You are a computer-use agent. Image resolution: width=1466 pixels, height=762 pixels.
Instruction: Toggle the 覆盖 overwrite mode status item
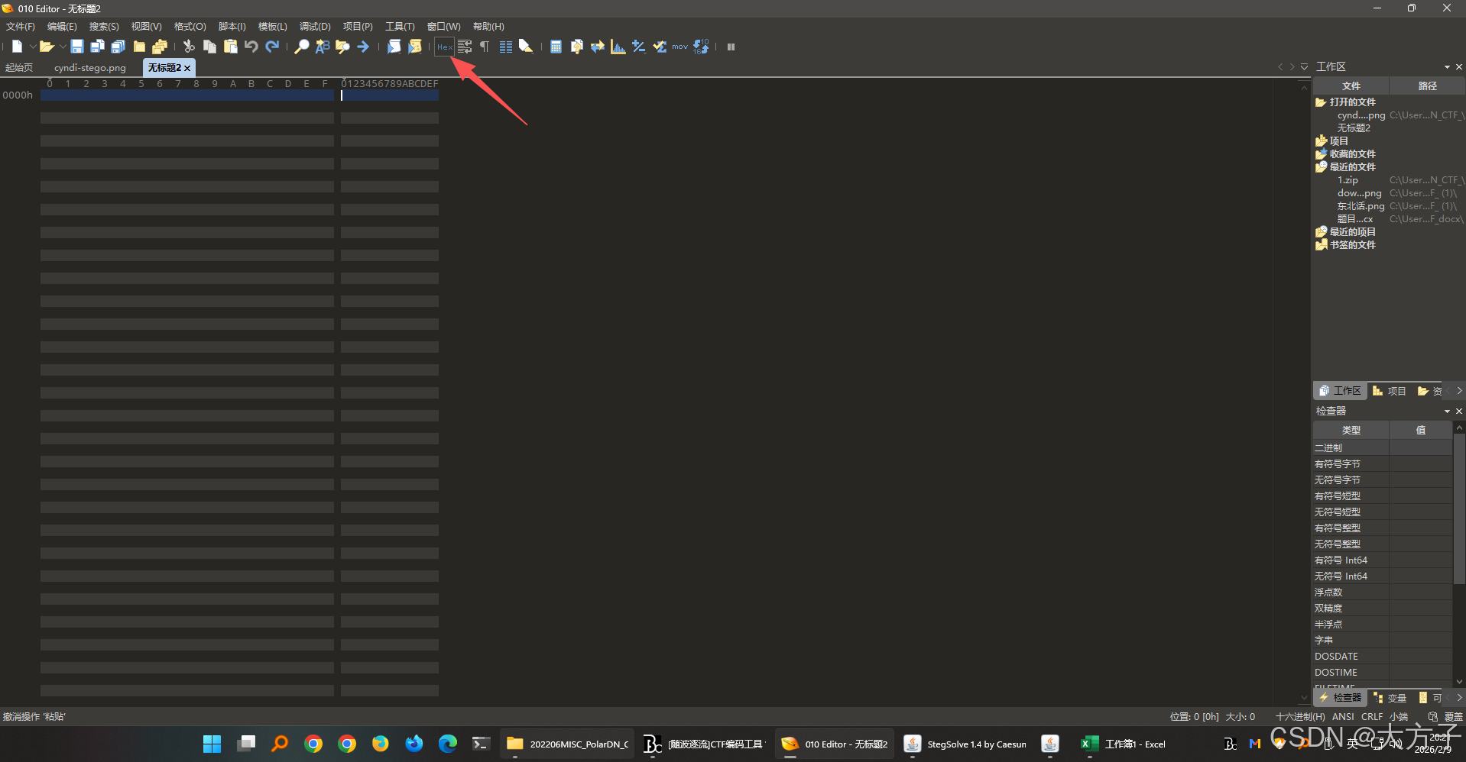(1453, 717)
